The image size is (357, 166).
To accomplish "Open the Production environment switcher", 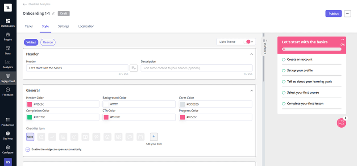I will click(8, 122).
